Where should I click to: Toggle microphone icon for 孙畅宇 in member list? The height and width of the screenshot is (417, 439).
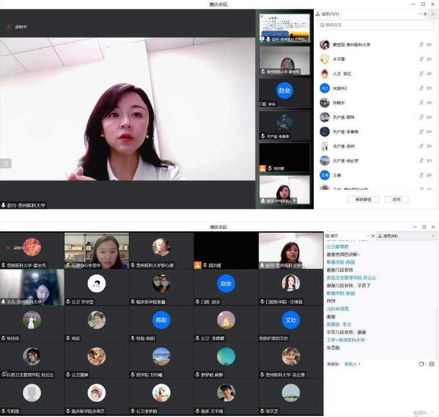pyautogui.click(x=421, y=102)
